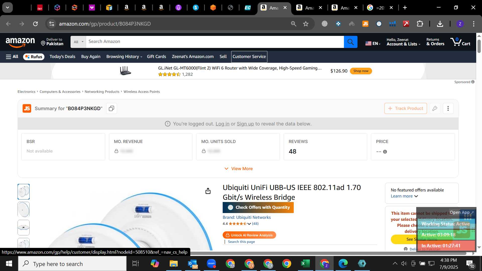Click the Sign up link
This screenshot has height=271, width=482.
tap(245, 124)
